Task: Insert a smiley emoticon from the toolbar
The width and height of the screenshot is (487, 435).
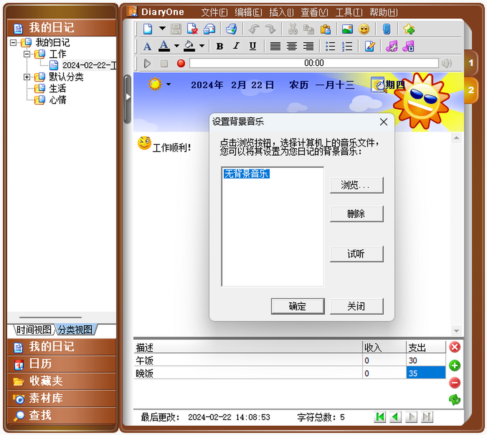Action: pyautogui.click(x=364, y=29)
